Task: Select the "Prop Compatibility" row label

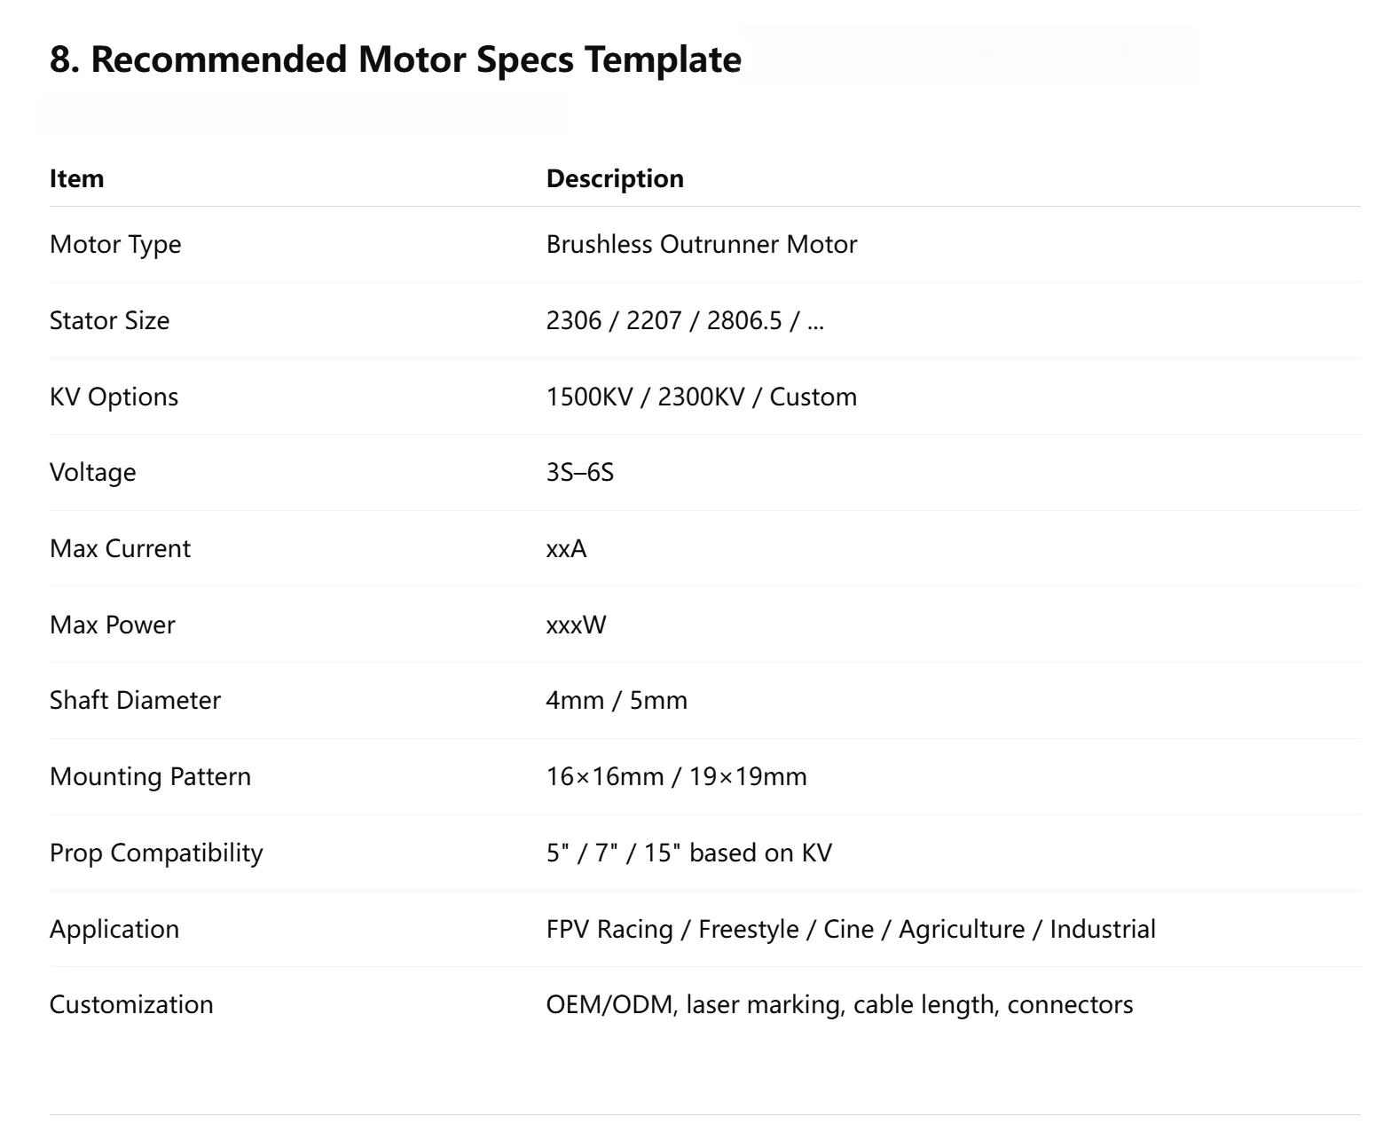Action: [x=156, y=853]
